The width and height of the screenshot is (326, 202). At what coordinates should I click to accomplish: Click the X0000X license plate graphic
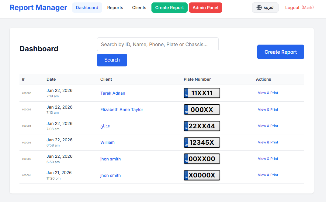point(202,175)
